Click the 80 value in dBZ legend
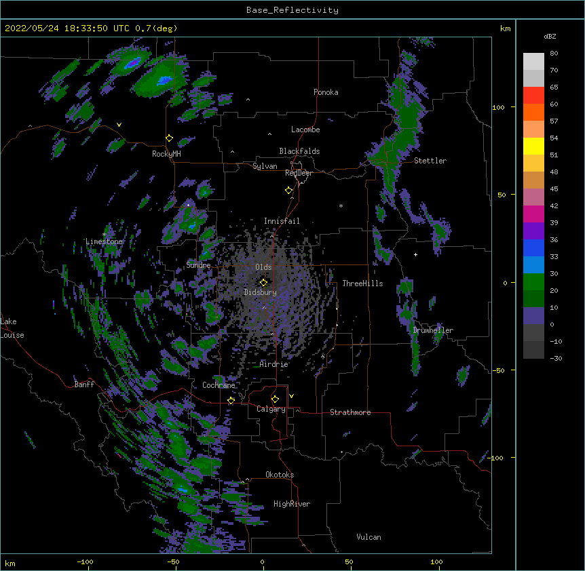The image size is (585, 571). click(x=554, y=54)
